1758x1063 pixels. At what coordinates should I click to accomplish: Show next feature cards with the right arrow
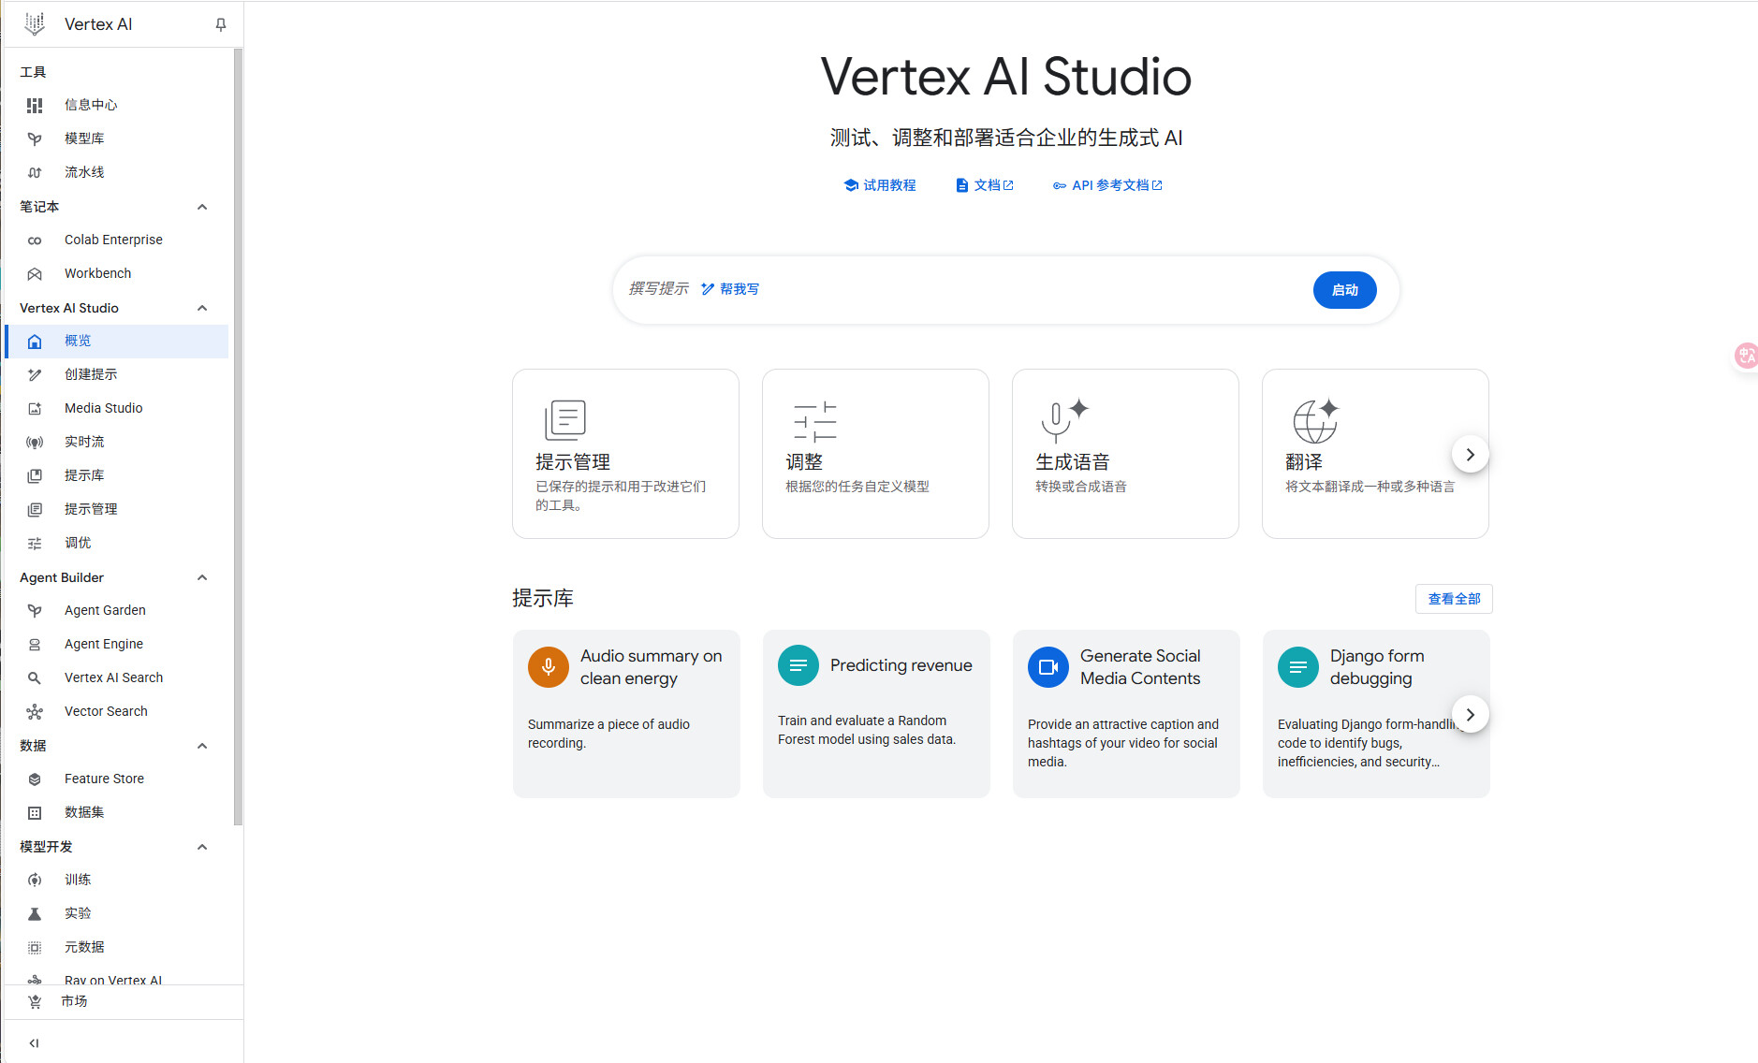pos(1470,455)
